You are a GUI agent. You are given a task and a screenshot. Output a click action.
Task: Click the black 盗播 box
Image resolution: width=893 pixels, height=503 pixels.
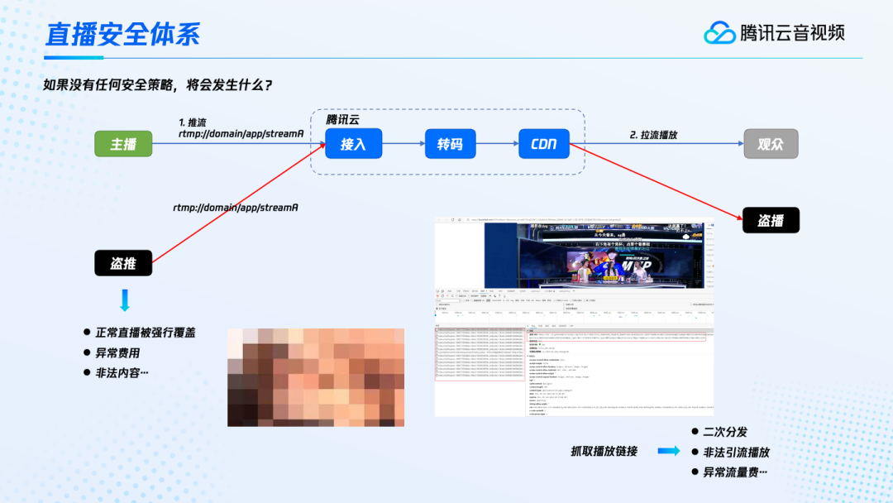pyautogui.click(x=771, y=220)
